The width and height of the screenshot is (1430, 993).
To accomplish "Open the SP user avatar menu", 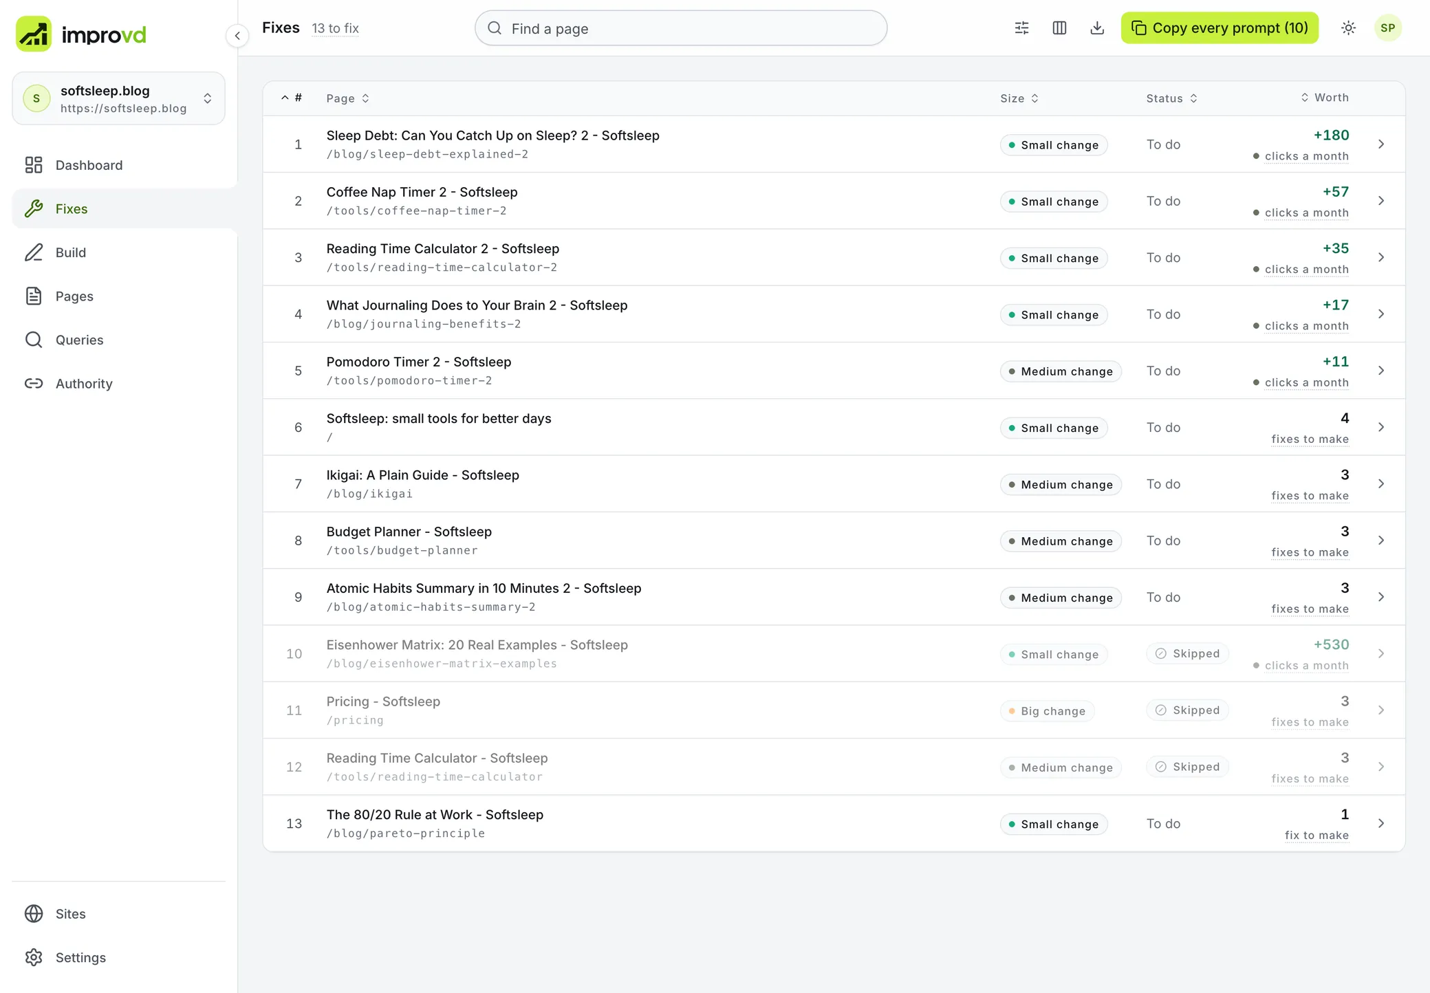I will [x=1388, y=28].
